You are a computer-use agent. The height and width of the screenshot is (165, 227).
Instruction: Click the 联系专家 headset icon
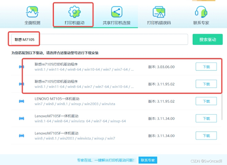pos(201,12)
